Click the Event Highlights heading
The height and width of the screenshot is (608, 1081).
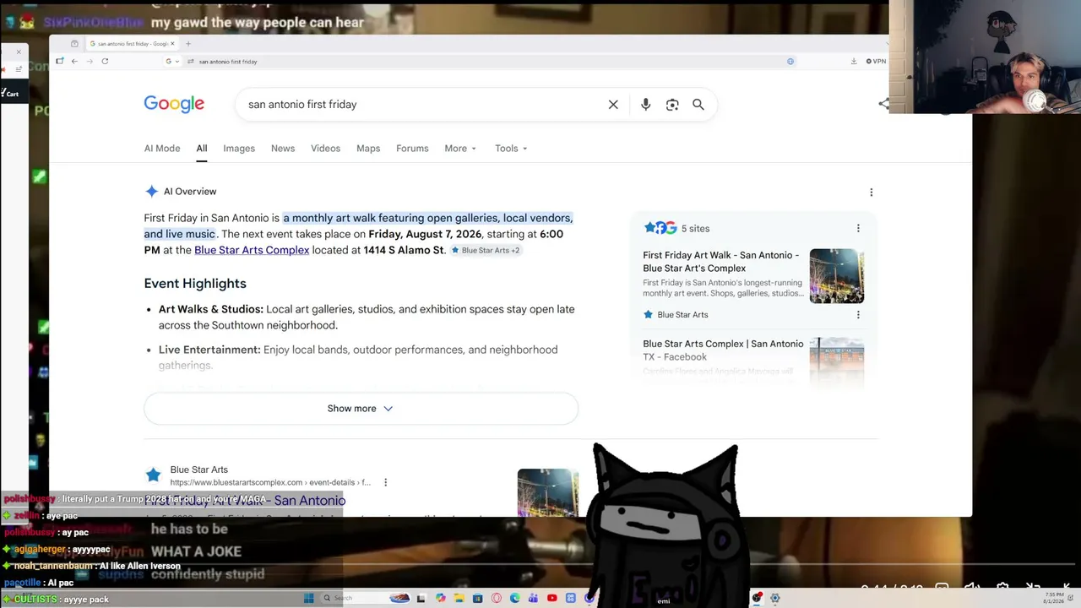point(195,284)
